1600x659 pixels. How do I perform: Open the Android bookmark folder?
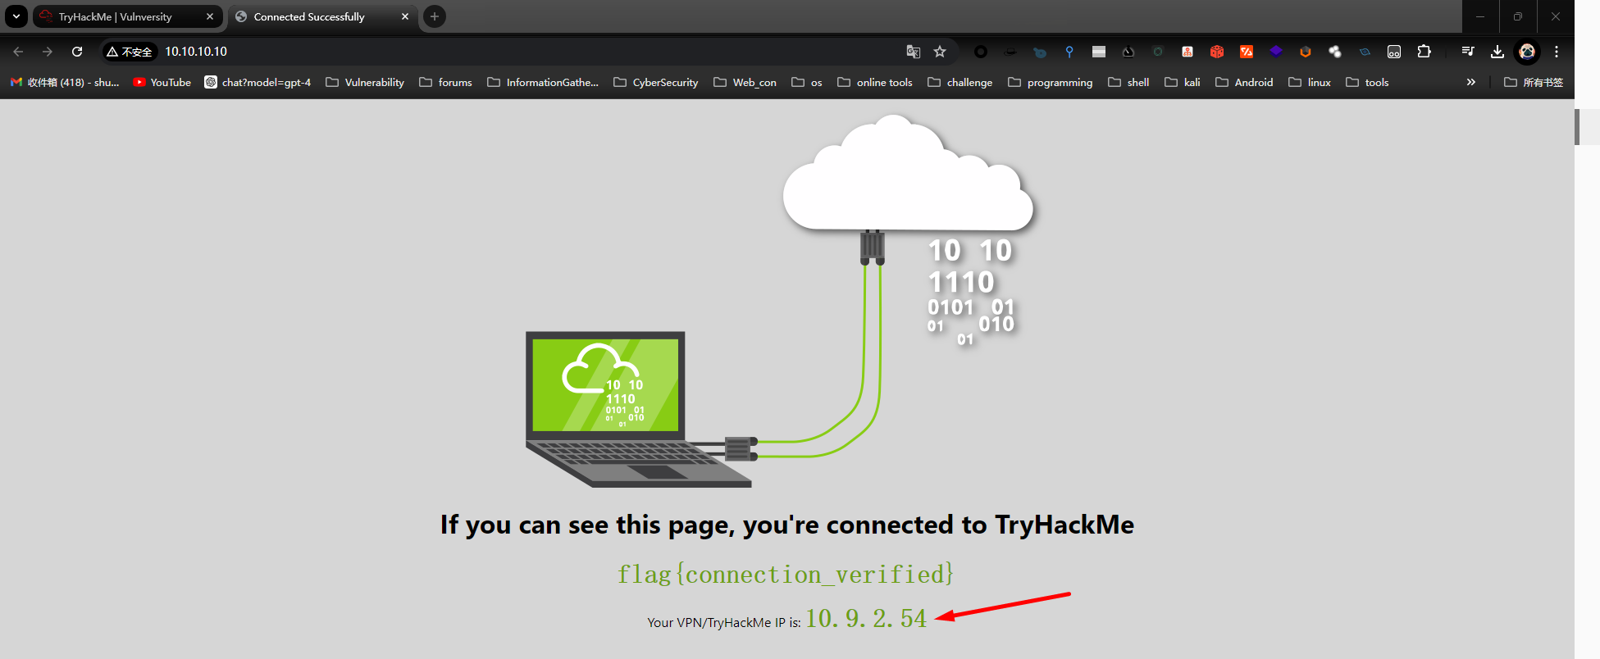coord(1245,82)
